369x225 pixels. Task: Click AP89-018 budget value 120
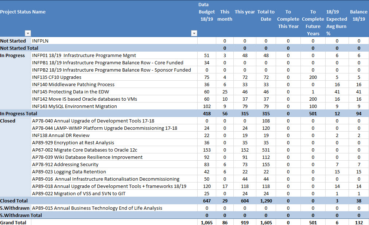[207, 186]
